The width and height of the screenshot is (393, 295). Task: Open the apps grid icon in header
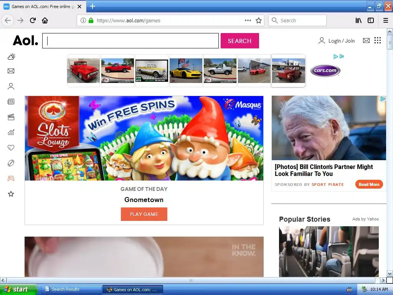coord(378,40)
